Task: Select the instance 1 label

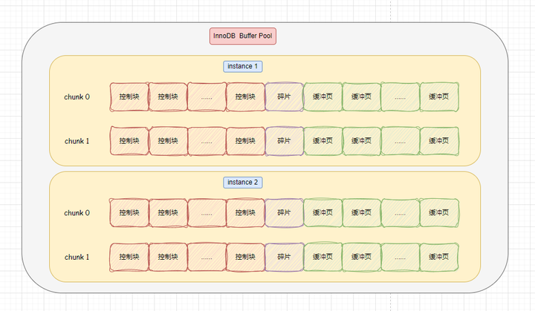Action: (242, 67)
